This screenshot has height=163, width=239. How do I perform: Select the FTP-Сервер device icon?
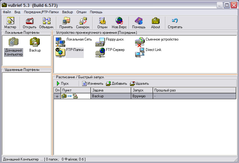(x=100, y=52)
